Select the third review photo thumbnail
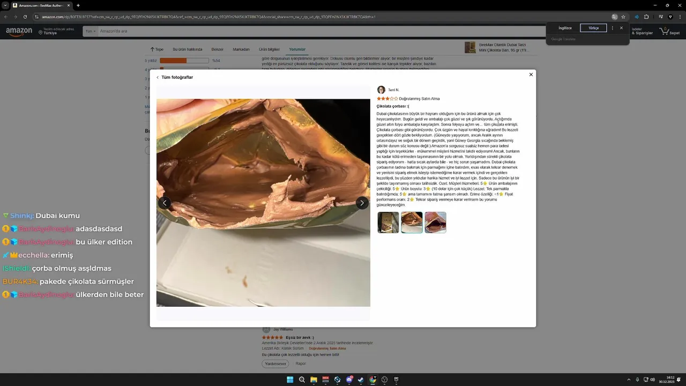Viewport: 686px width, 386px height. click(x=435, y=222)
